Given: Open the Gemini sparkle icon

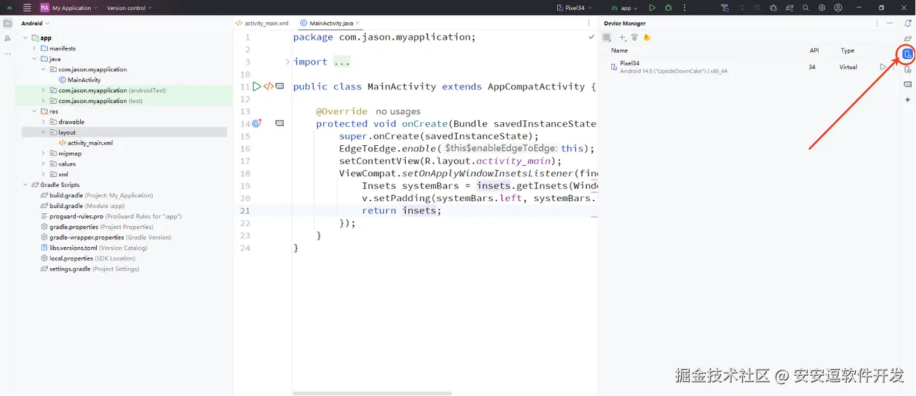Looking at the screenshot, I should tap(908, 100).
